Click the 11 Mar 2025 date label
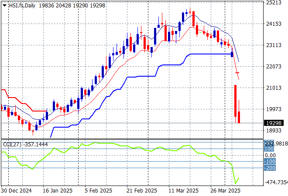288x196 pixels. point(183,191)
